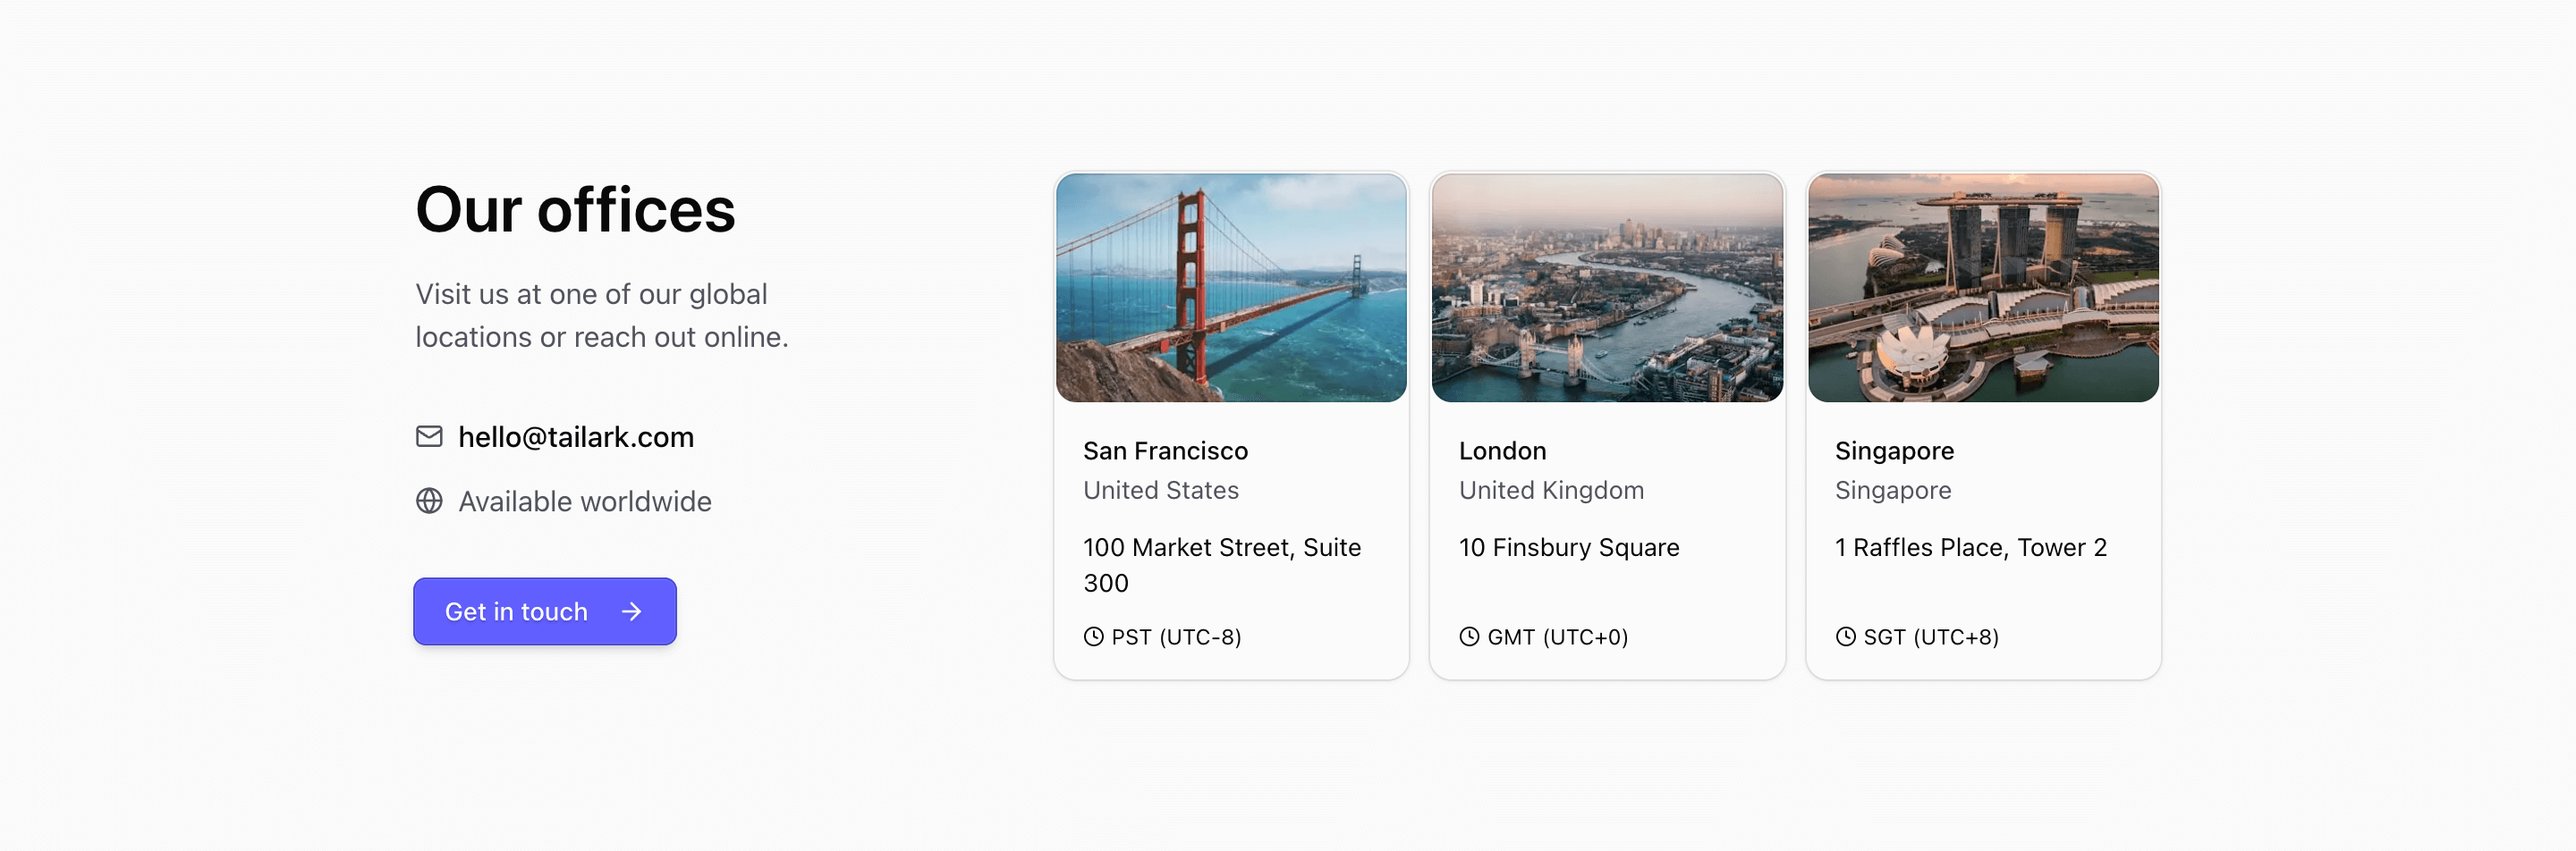Click the clock icon next to GMT

click(x=1469, y=636)
